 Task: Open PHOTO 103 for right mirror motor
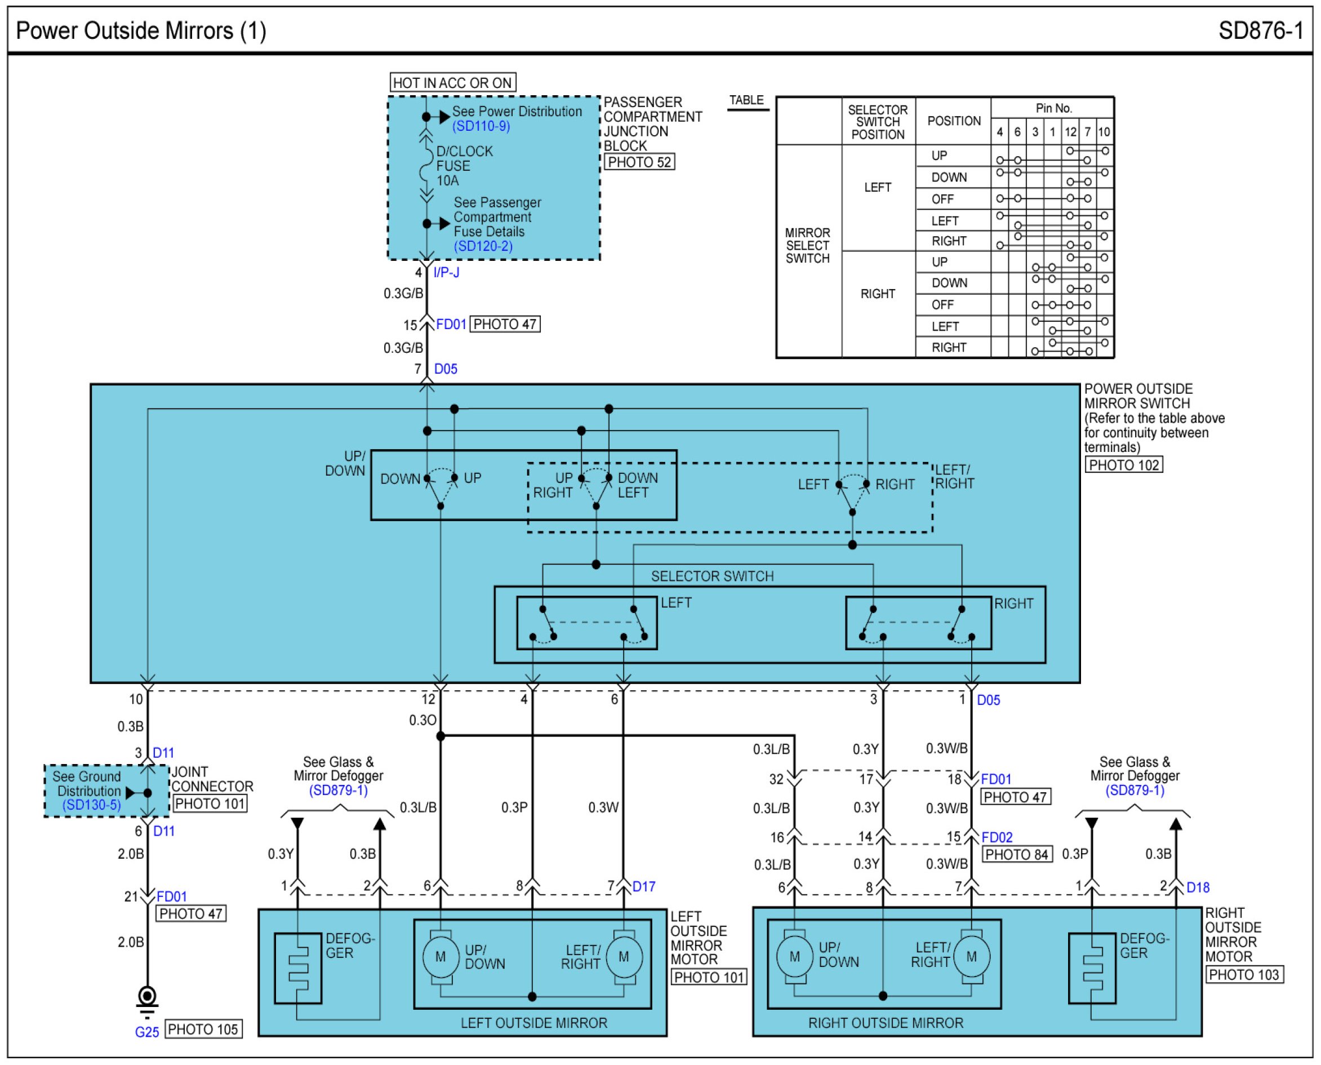point(1244,975)
